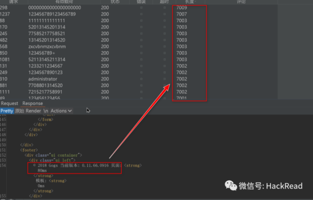Image resolution: width=313 pixels, height=200 pixels.
Task: Toggle error checkbox for payload zxcvbnmzxcvbnm
Action: point(141,47)
